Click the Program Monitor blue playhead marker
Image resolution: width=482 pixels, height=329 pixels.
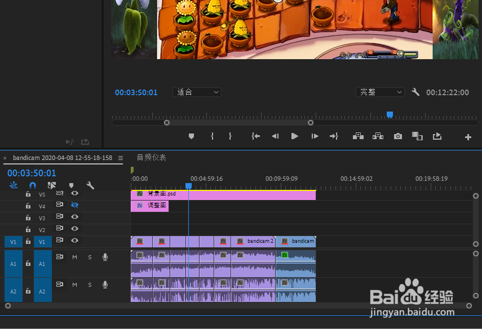tap(390, 115)
